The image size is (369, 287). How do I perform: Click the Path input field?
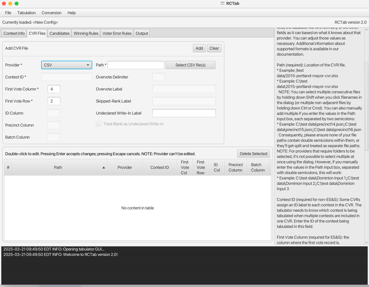pyautogui.click(x=136, y=65)
